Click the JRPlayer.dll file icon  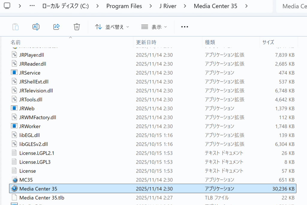pyautogui.click(x=14, y=55)
